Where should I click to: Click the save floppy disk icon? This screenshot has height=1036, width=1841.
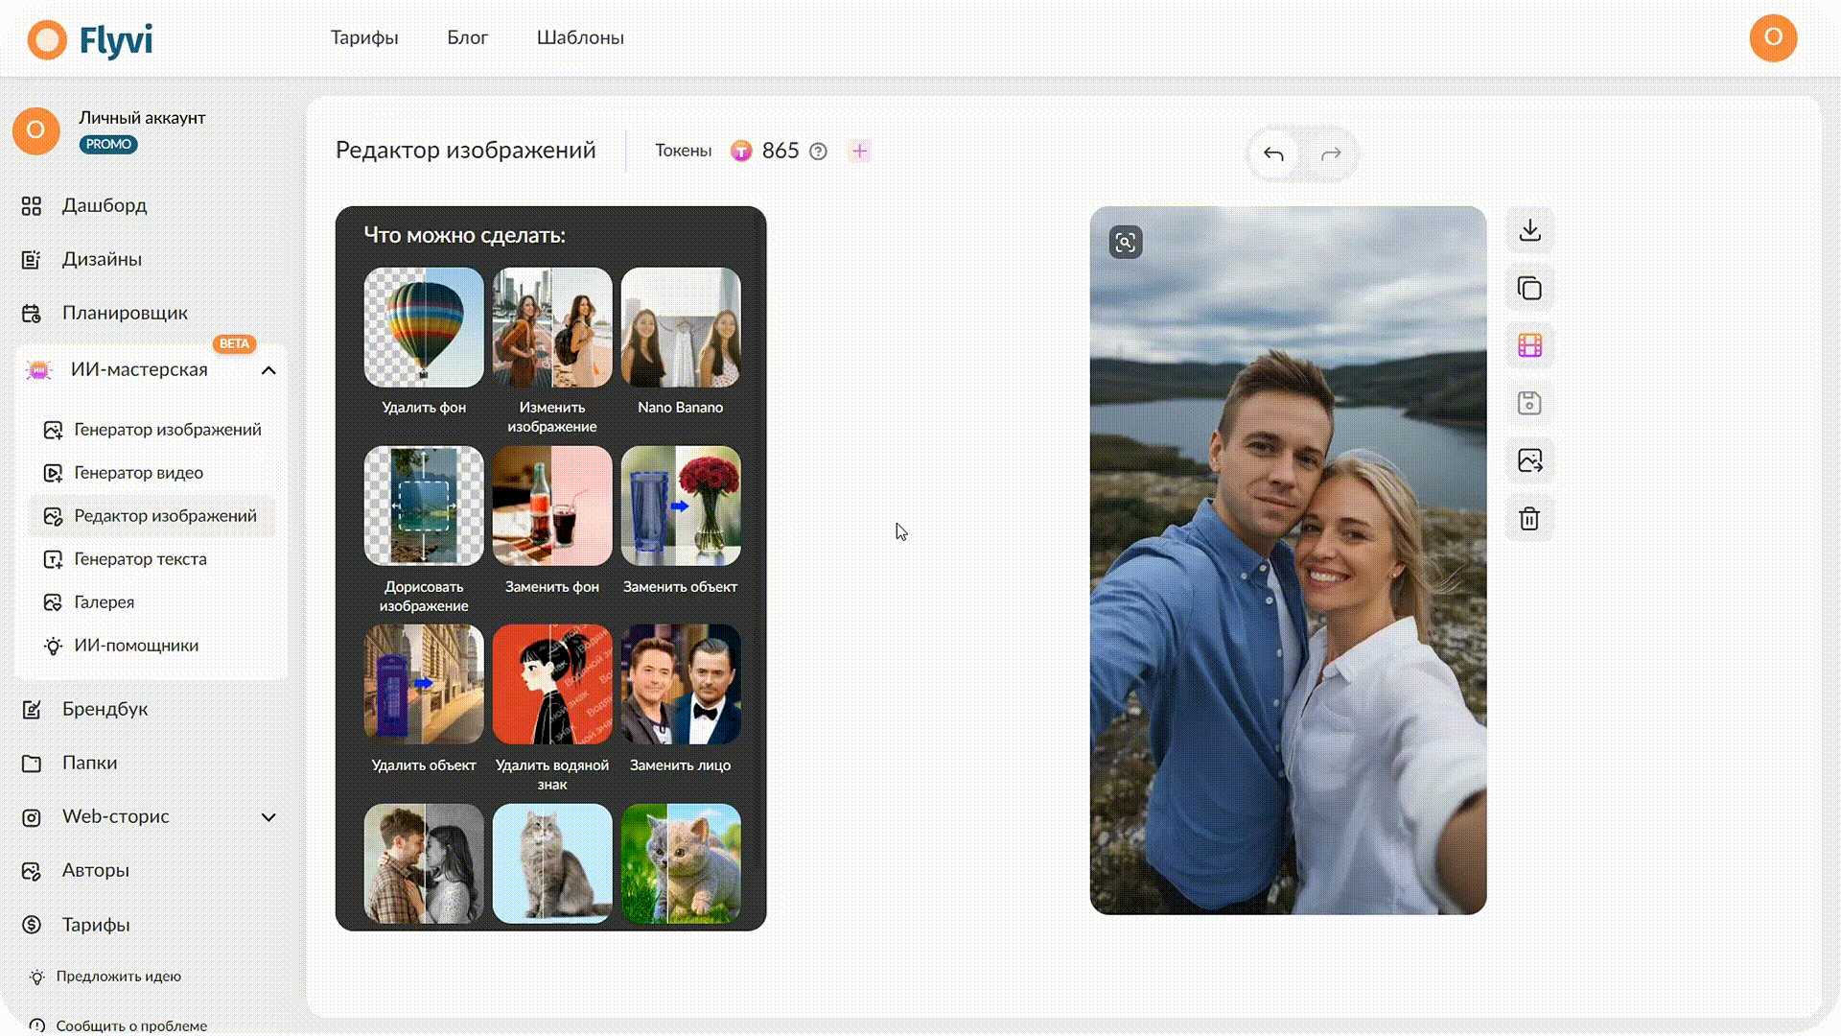coord(1530,403)
